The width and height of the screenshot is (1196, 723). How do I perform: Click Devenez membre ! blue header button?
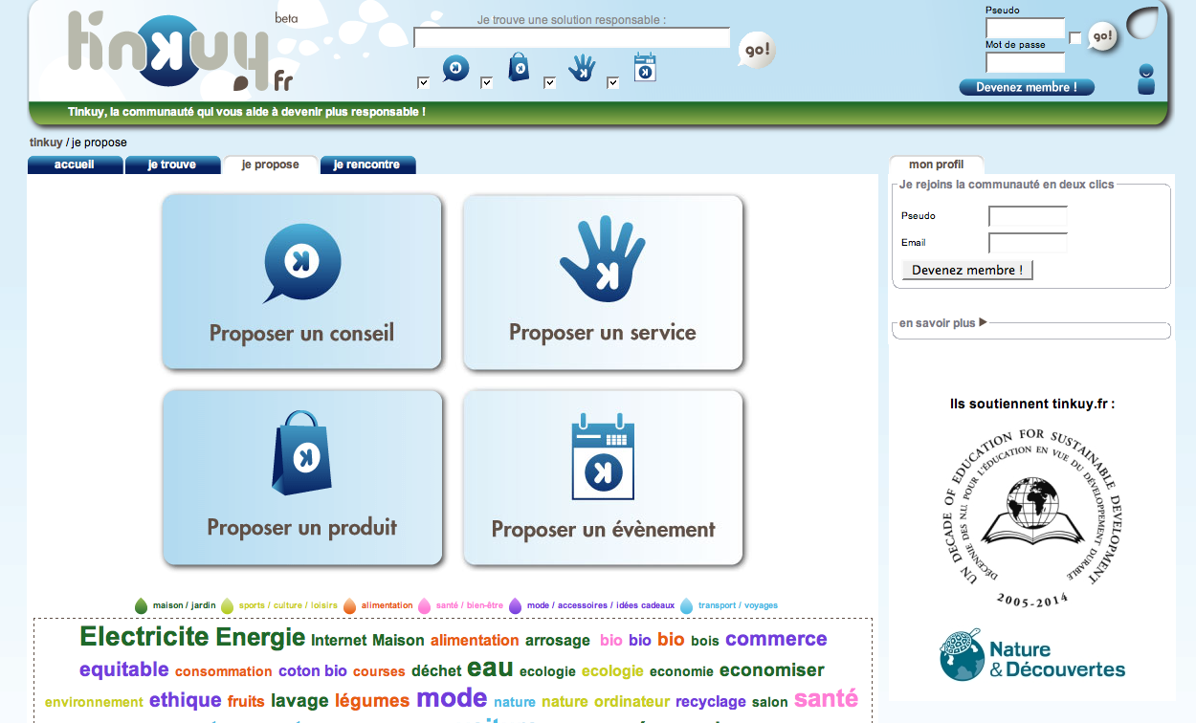click(x=1027, y=87)
